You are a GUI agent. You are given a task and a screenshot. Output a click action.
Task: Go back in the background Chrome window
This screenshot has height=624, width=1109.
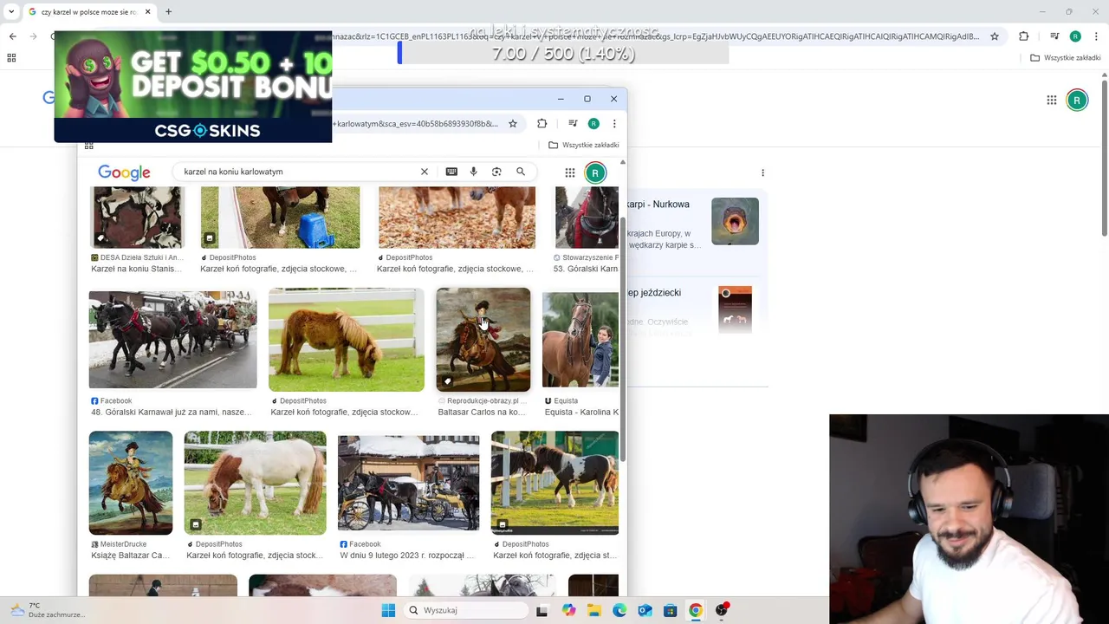[x=12, y=36]
